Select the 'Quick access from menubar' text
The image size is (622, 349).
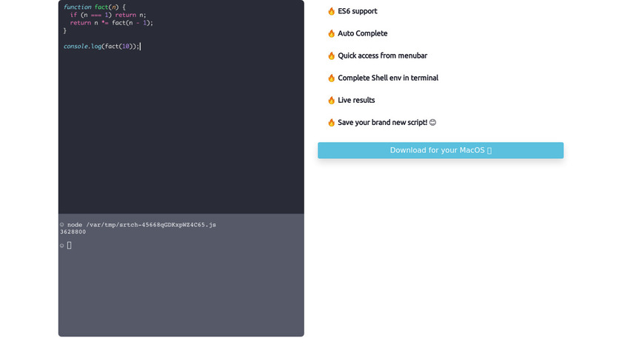(382, 55)
